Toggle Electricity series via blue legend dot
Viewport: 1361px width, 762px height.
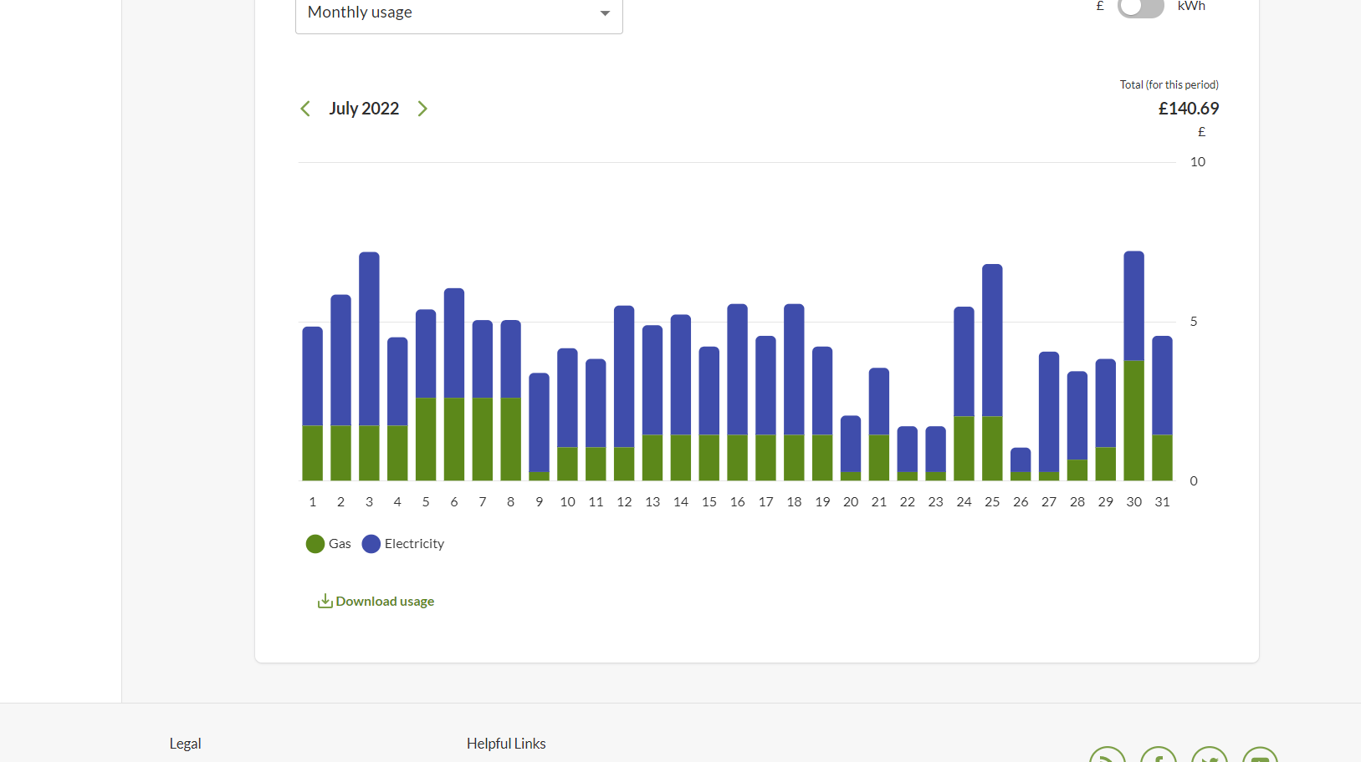371,544
